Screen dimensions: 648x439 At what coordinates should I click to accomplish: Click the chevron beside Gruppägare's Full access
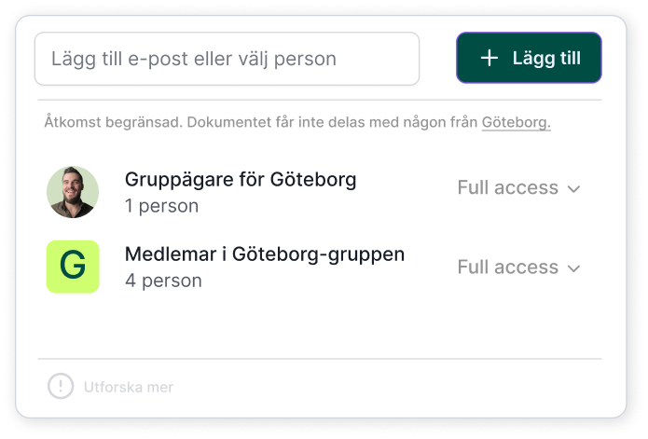point(574,189)
